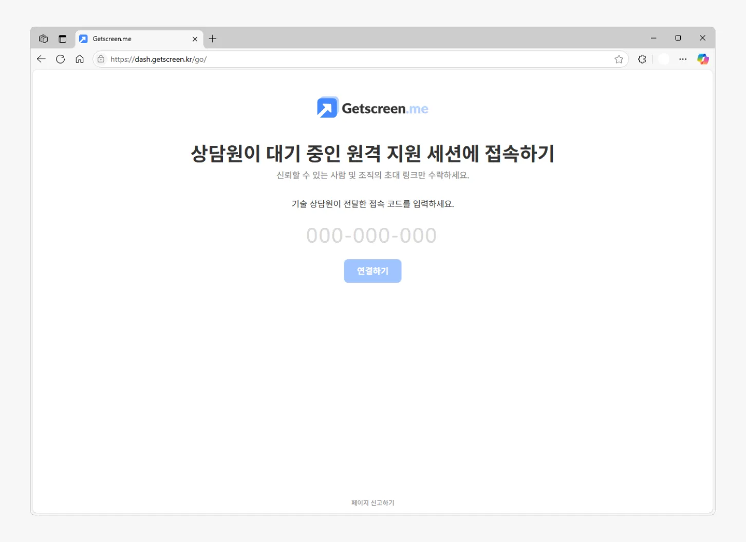The image size is (746, 542).
Task: Click the address bar URL
Action: click(158, 59)
